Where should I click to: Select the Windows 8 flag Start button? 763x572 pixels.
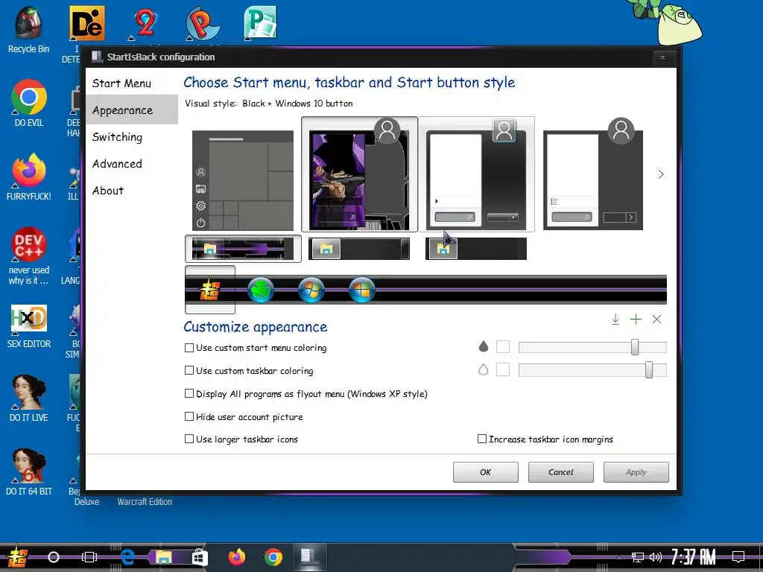pos(362,290)
